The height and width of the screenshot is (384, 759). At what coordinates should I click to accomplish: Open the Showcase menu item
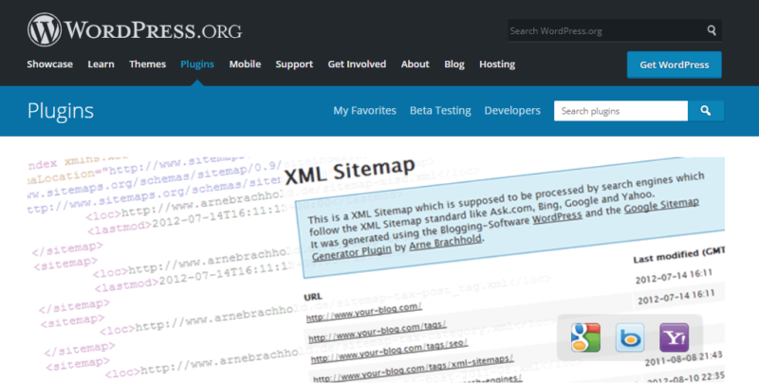(x=50, y=64)
